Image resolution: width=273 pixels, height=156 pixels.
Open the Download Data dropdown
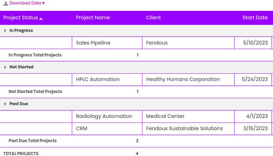(x=27, y=3)
